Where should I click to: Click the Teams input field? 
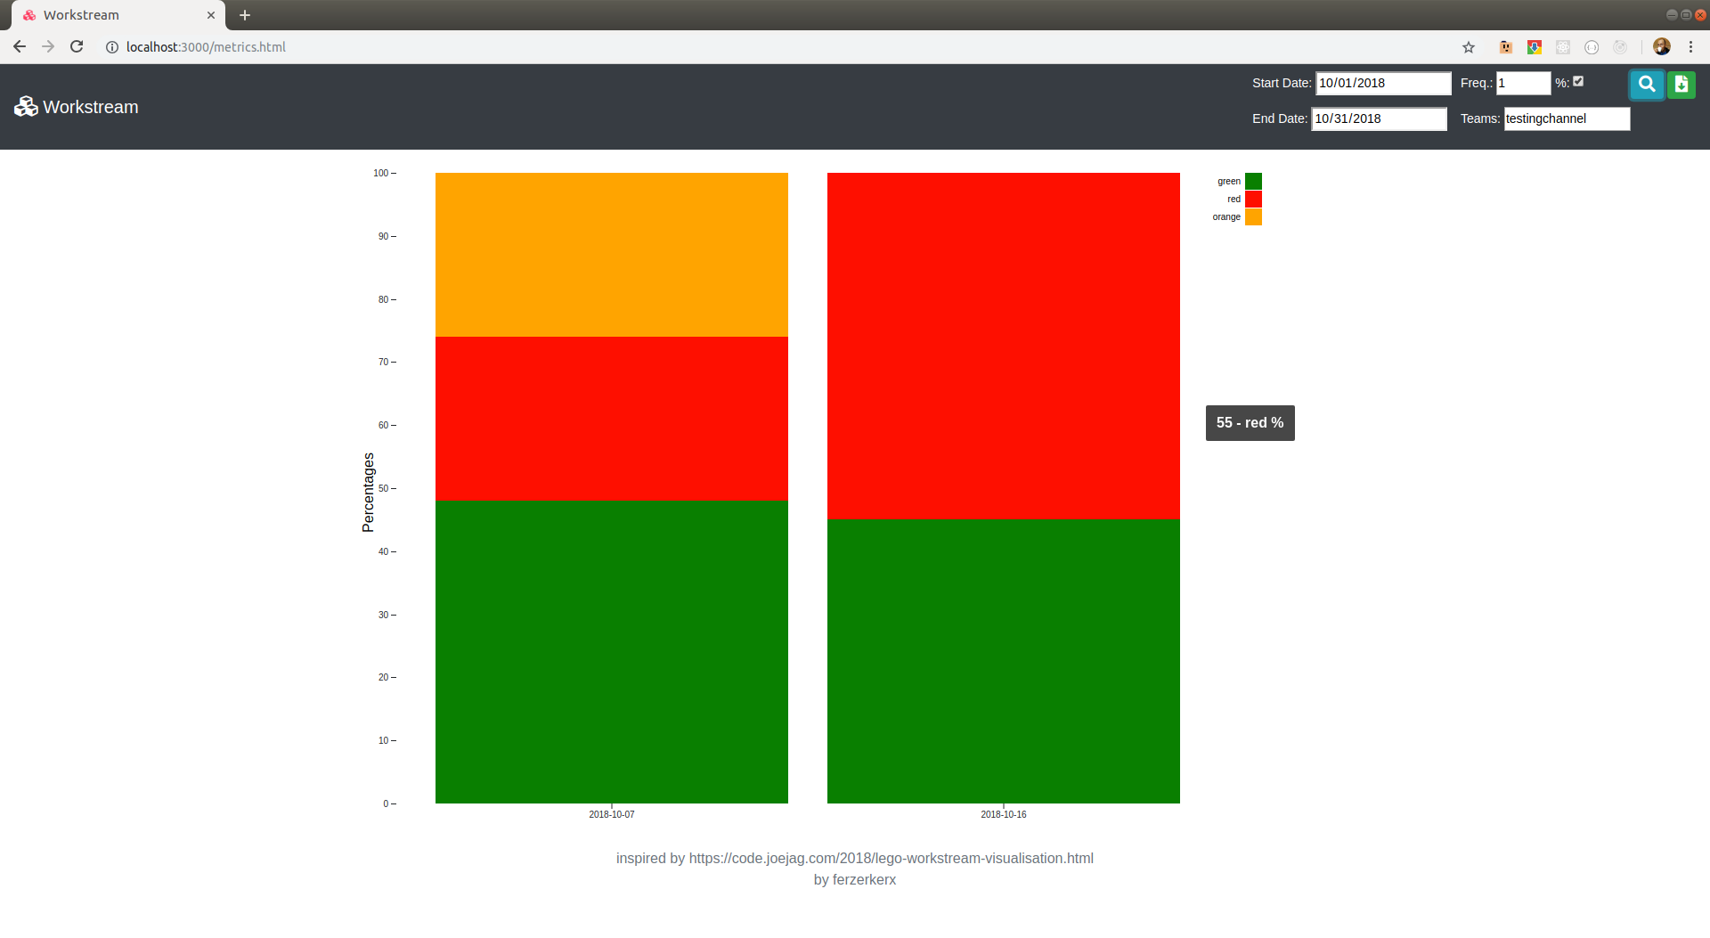(x=1567, y=118)
